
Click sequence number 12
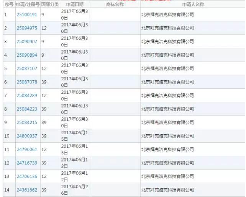click(x=7, y=163)
